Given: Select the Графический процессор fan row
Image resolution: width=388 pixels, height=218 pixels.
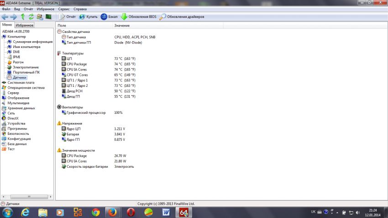Looking at the screenshot, I should click(x=92, y=112).
